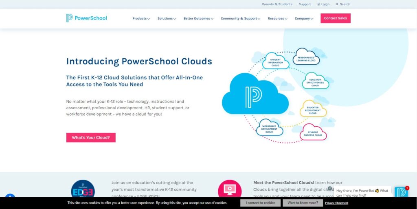Close the PowerBot greeting bubble
The image size is (417, 209).
pyautogui.click(x=330, y=188)
